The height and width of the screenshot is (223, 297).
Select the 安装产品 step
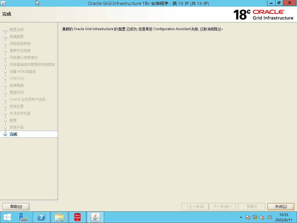pos(17,127)
